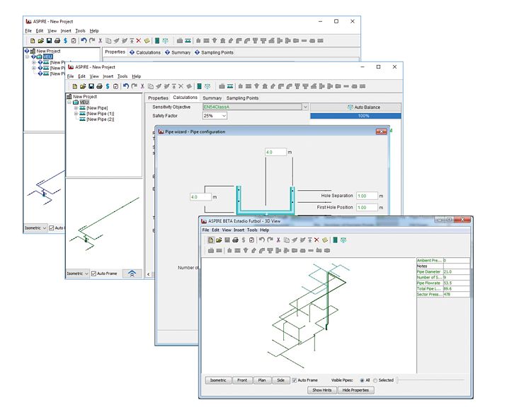Click the red delete icon in 3D View toolbar
Viewport: 531px width, 407px height.
[316, 240]
